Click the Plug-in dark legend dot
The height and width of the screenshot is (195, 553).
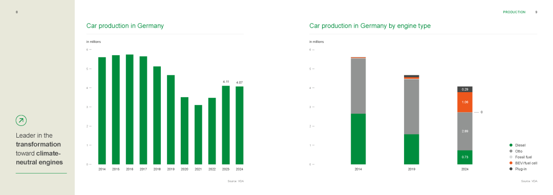click(x=511, y=169)
